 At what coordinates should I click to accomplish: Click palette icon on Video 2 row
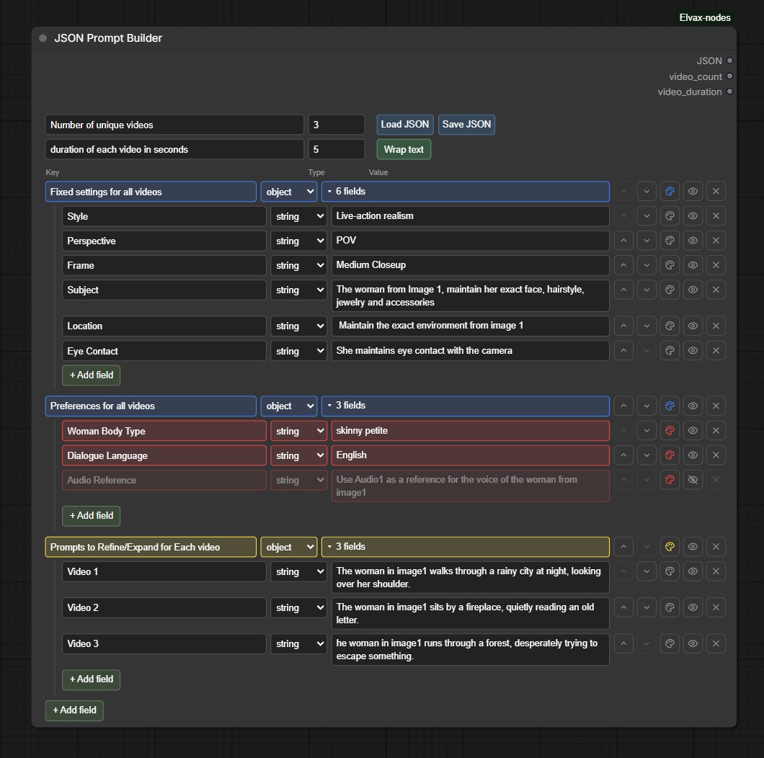(x=670, y=607)
